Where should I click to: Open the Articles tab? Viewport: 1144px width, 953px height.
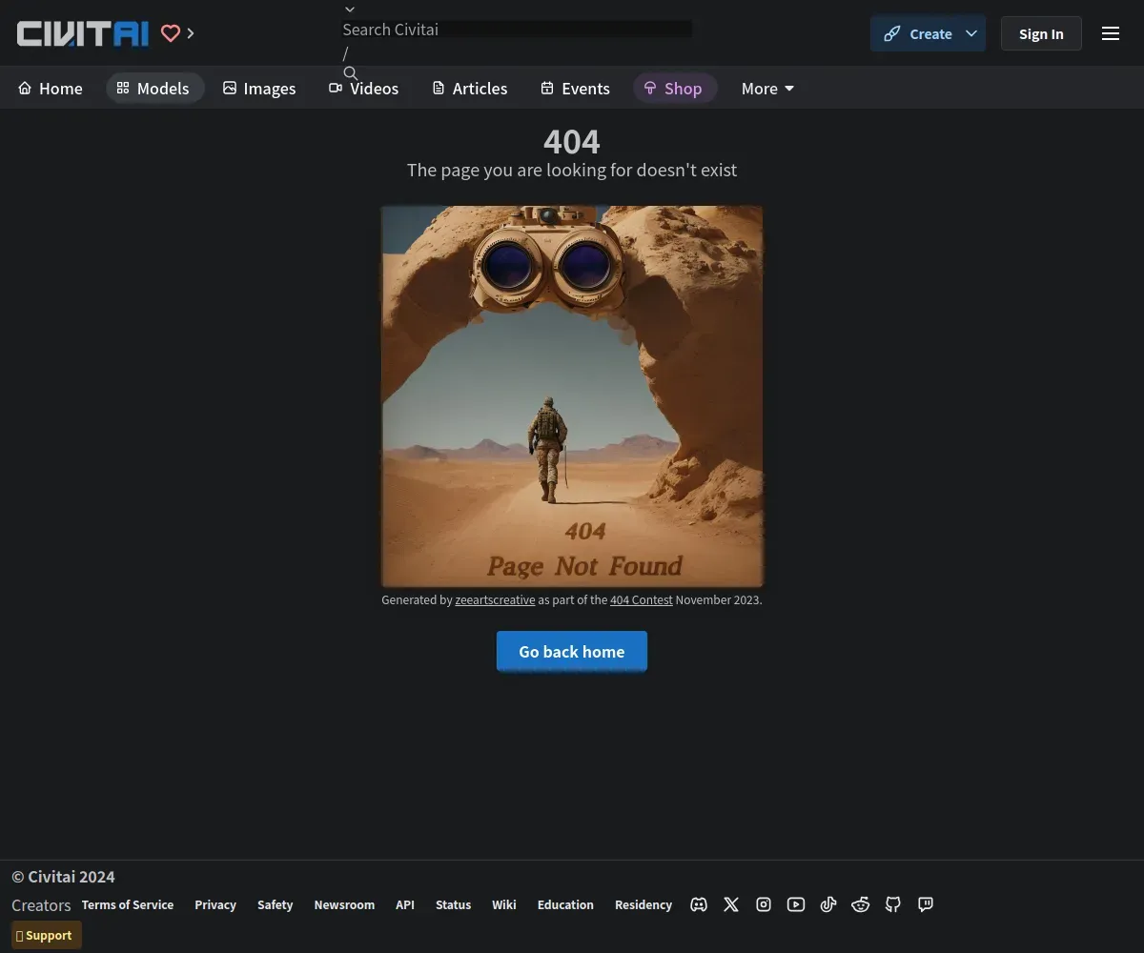(x=470, y=89)
